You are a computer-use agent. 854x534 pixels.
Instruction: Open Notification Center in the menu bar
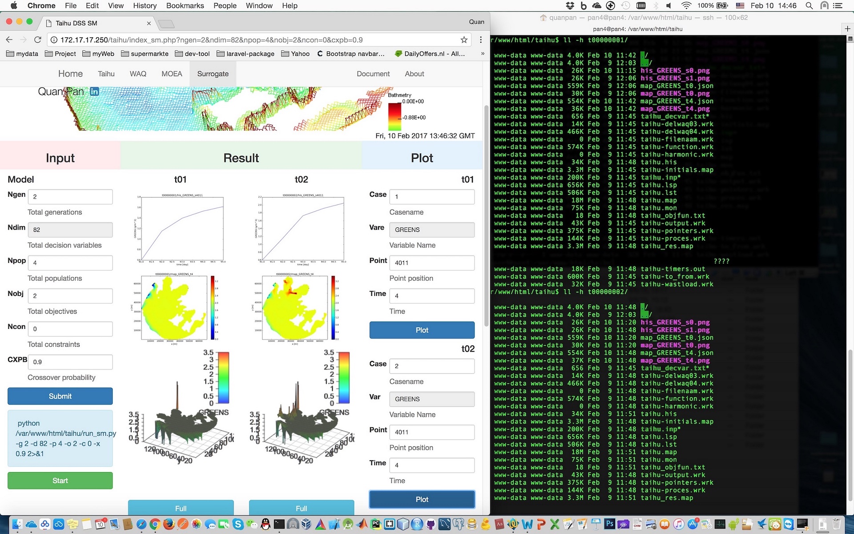[838, 6]
